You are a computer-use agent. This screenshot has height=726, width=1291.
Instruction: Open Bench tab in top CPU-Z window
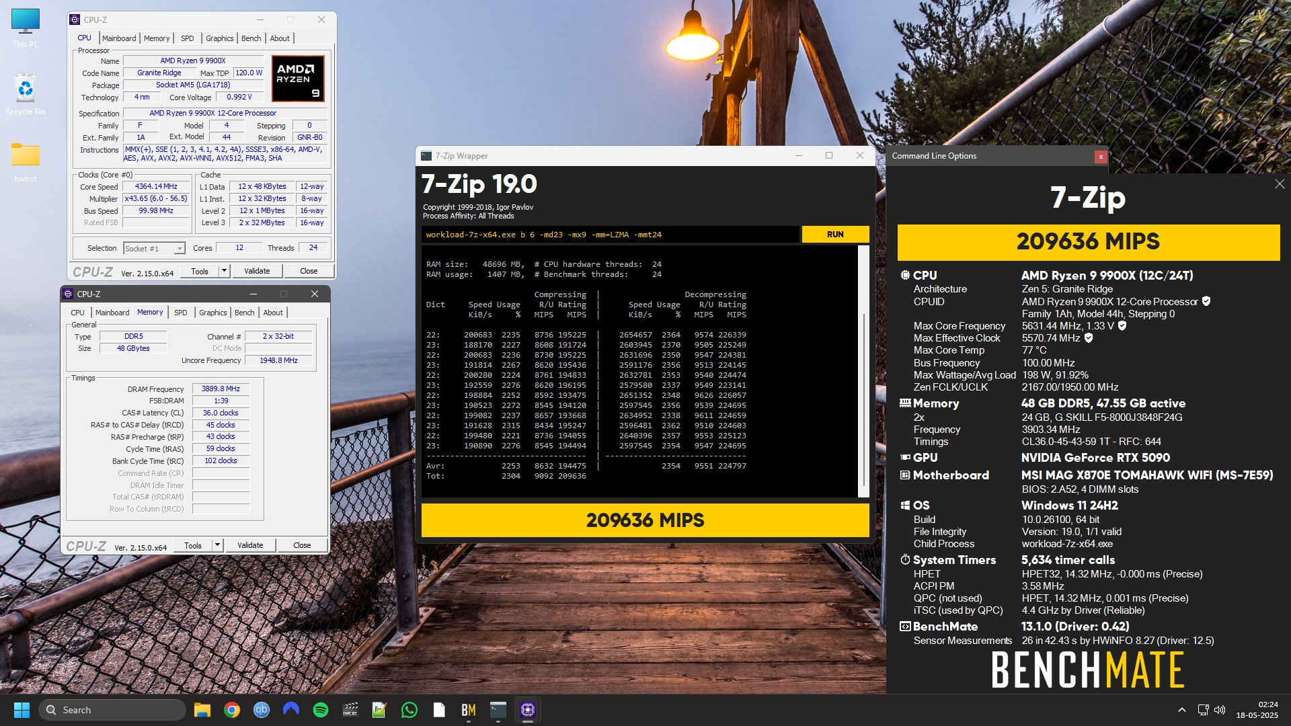coord(251,38)
